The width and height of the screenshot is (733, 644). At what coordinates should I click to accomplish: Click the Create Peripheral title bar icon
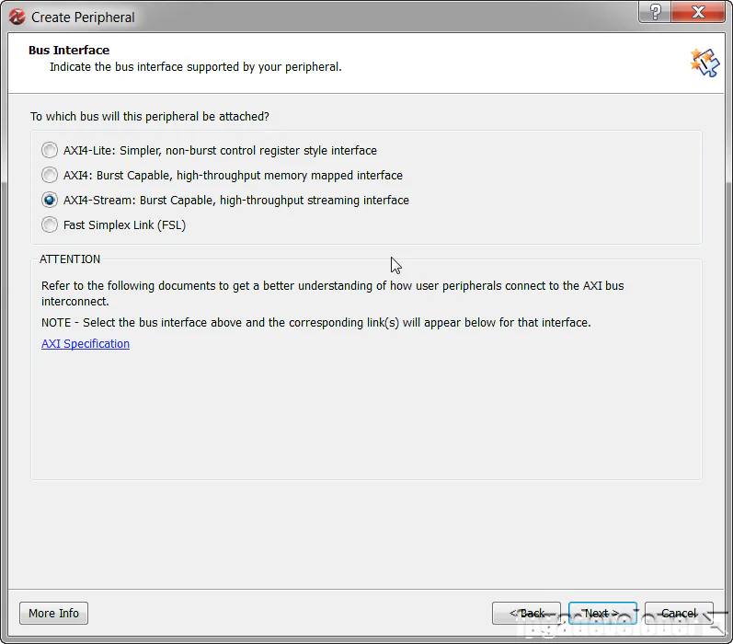tap(16, 16)
